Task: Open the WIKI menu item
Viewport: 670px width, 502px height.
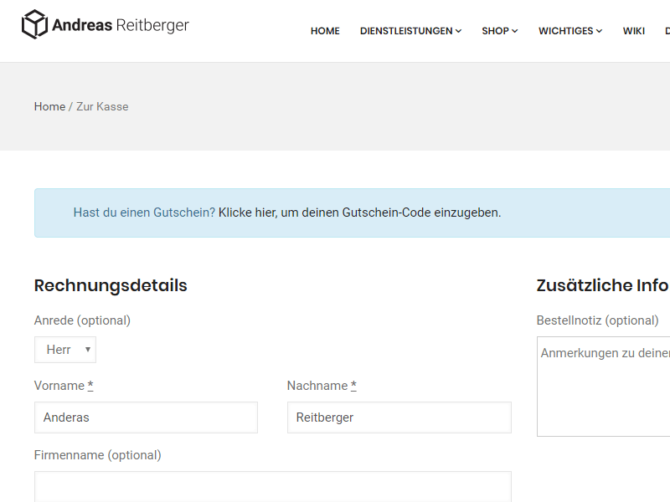Action: click(634, 31)
